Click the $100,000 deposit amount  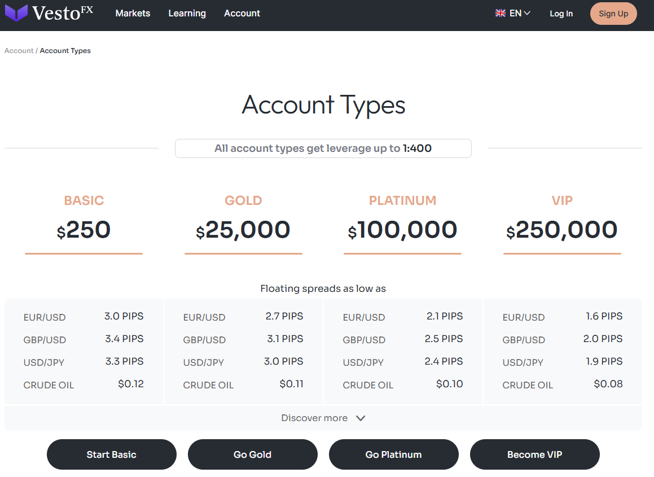402,230
